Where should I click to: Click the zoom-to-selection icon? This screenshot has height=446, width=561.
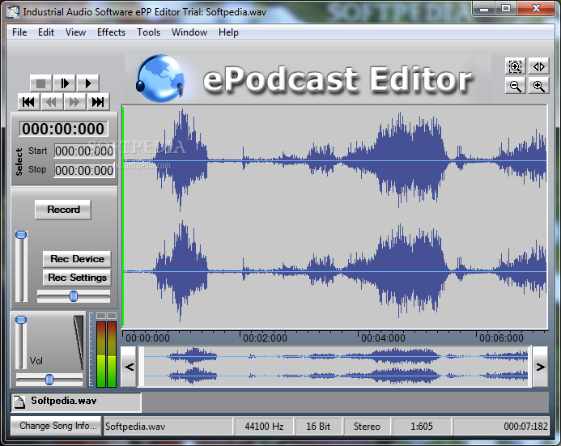coord(515,66)
